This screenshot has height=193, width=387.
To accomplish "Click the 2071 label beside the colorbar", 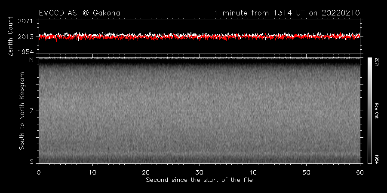I will point(377,62).
